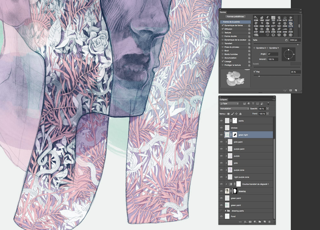Show the drawing parts group

(221, 211)
